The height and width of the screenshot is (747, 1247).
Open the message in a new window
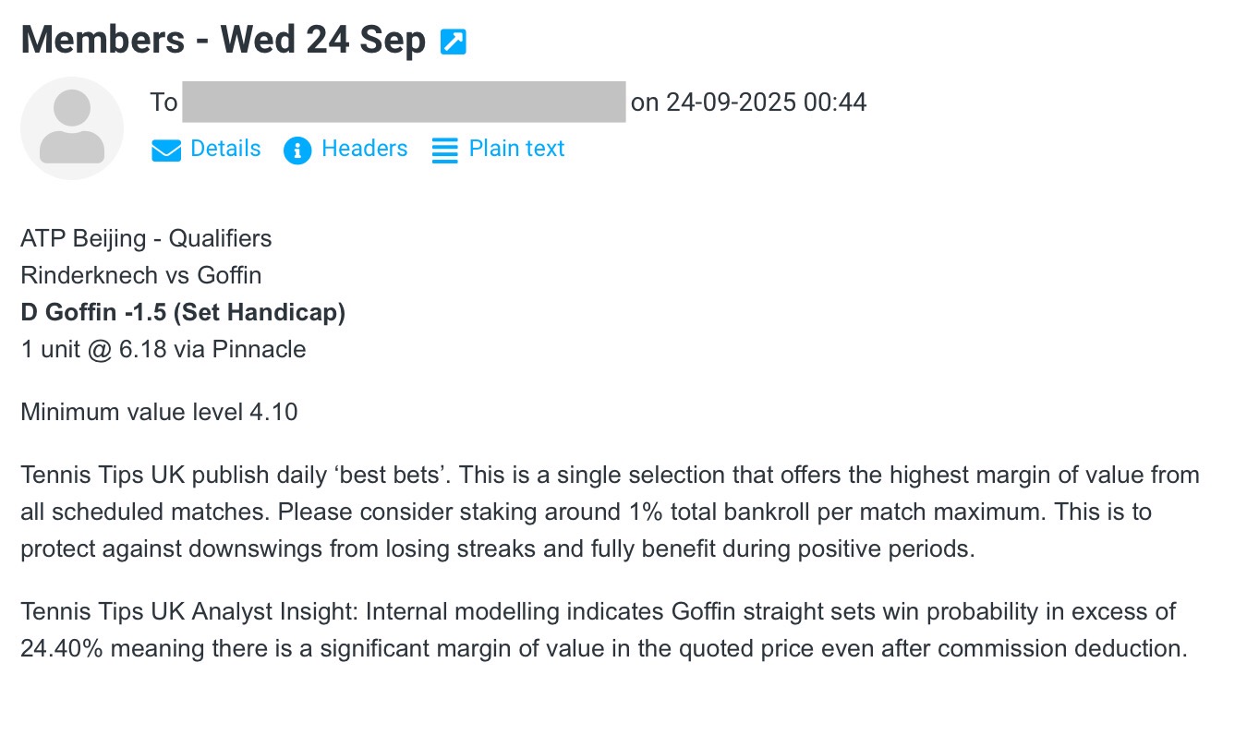(454, 42)
